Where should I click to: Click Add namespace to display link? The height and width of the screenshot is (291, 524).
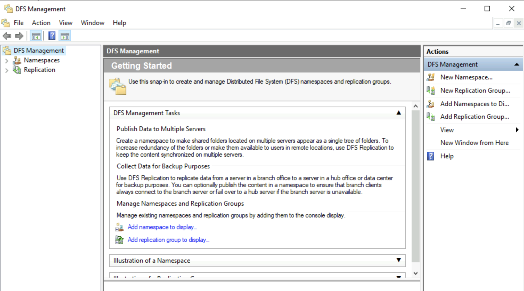click(x=162, y=227)
